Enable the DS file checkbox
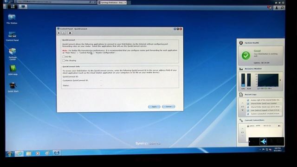The width and height of the screenshot is (297, 167). click(x=64, y=57)
